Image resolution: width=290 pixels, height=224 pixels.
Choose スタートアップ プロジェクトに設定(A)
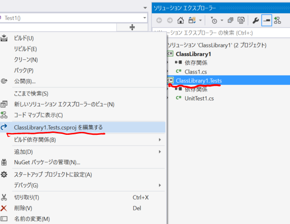(53, 175)
